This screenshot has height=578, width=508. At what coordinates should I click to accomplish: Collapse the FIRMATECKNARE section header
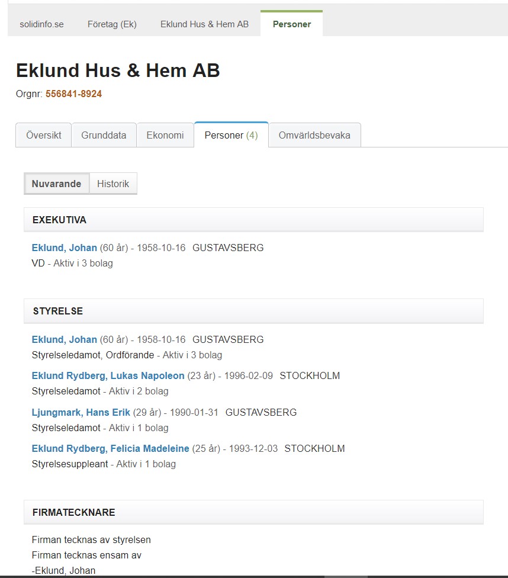tap(253, 512)
